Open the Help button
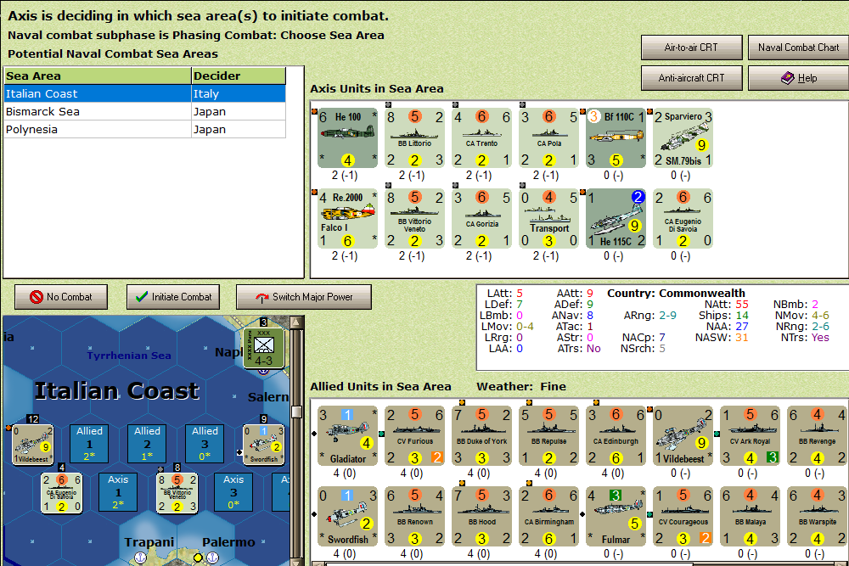849x566 pixels. click(798, 78)
